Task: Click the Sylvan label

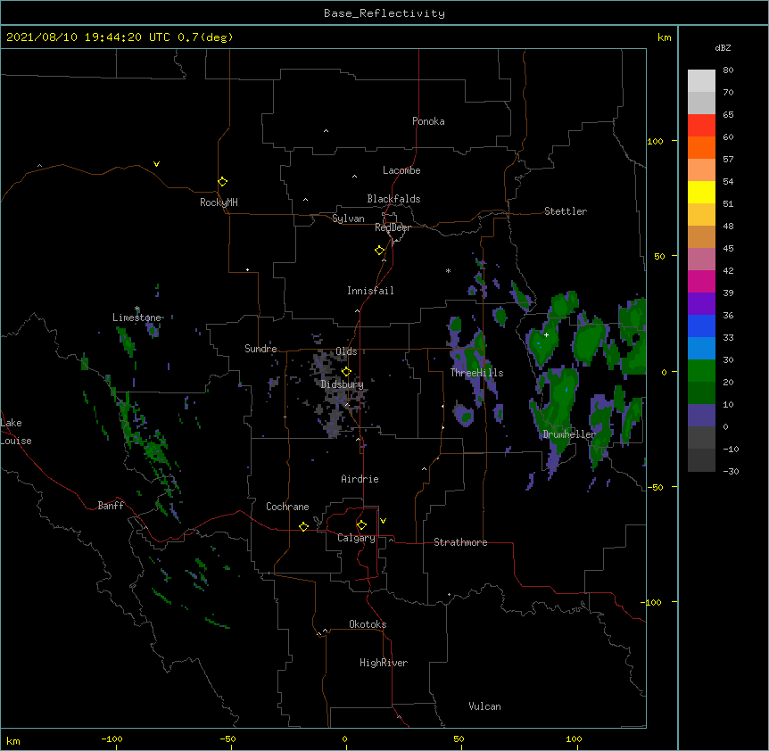Action: point(348,219)
